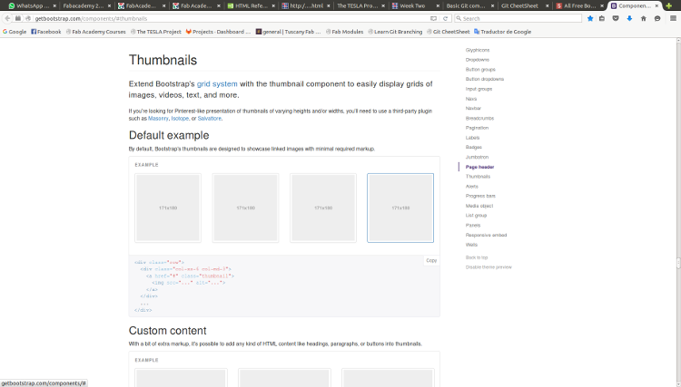Open the Isotope plugin link
This screenshot has width=681, height=387.
tap(180, 119)
